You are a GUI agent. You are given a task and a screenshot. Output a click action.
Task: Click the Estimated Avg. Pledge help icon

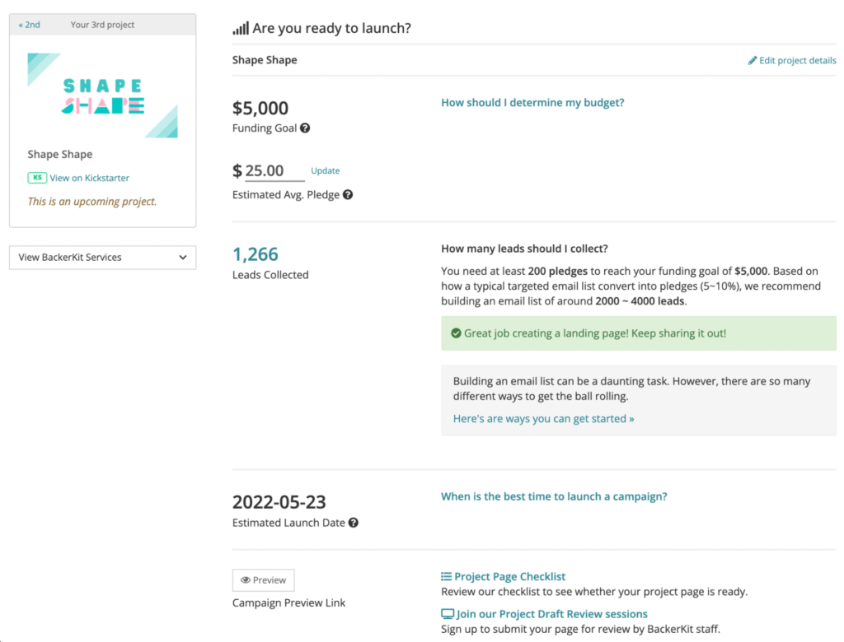pyautogui.click(x=348, y=194)
